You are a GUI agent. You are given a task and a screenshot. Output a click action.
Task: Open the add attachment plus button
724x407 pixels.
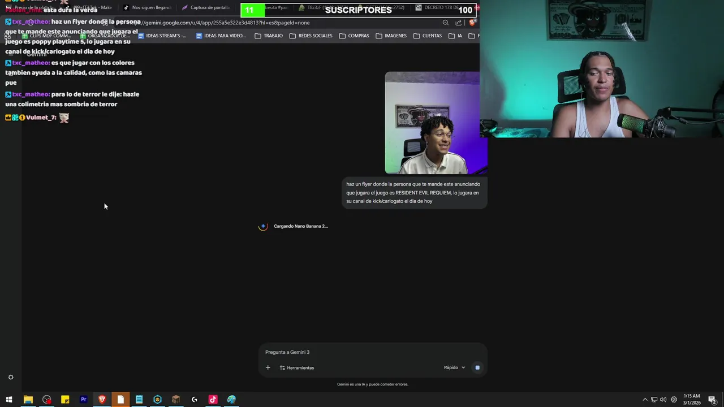(268, 367)
